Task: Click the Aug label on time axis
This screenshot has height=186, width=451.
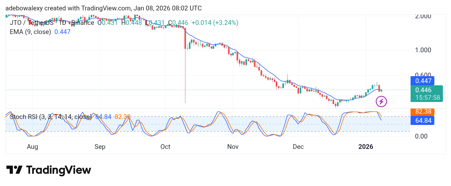Action: [x=33, y=147]
